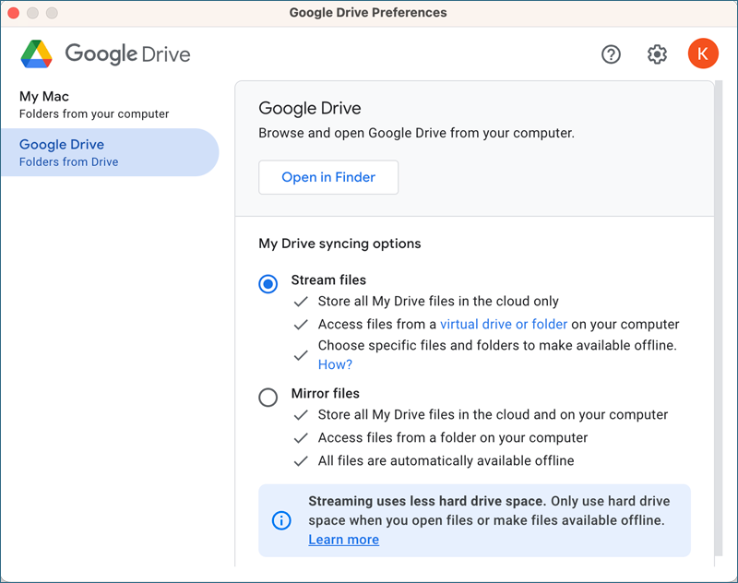Click the vertical scrollbar on the right

[719, 318]
